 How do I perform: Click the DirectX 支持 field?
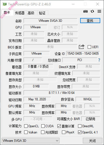89,66
